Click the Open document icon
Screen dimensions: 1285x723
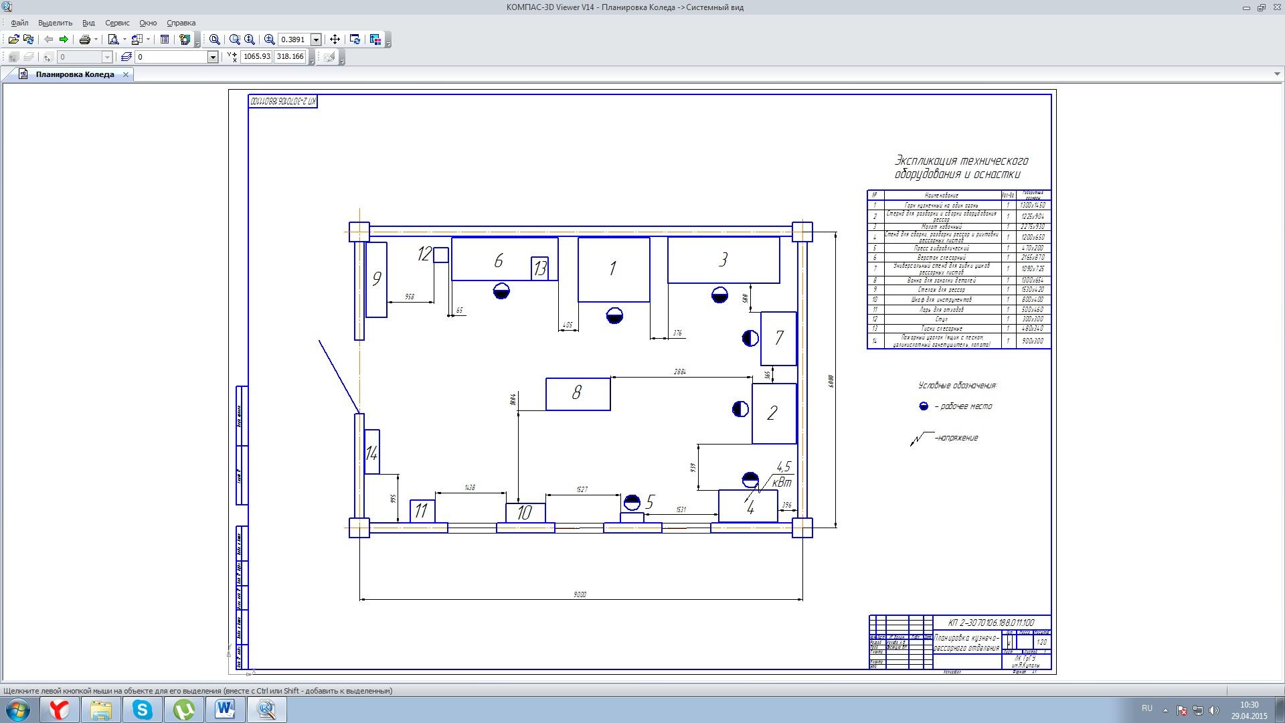pyautogui.click(x=13, y=39)
